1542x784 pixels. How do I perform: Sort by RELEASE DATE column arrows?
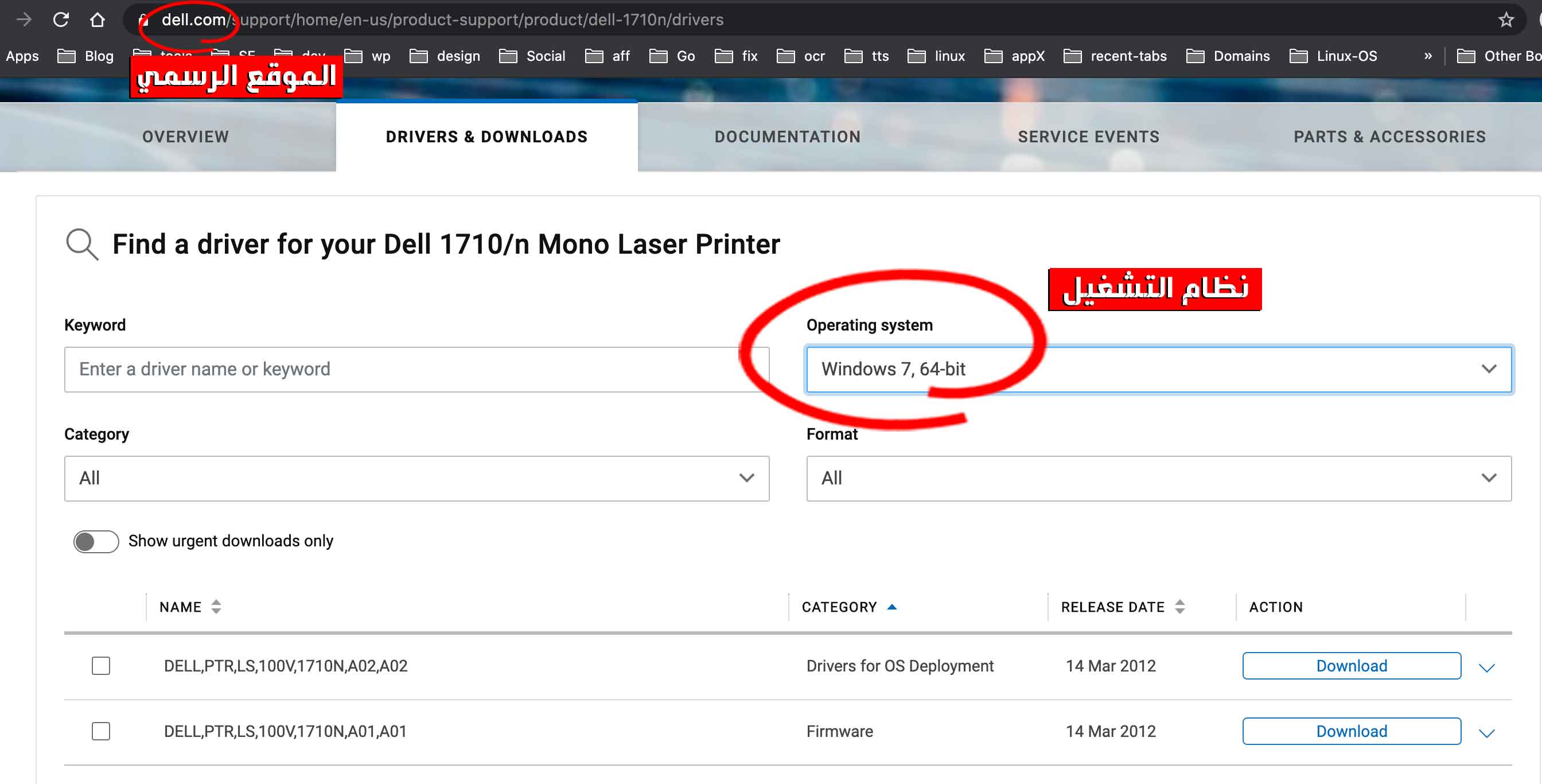click(1180, 607)
